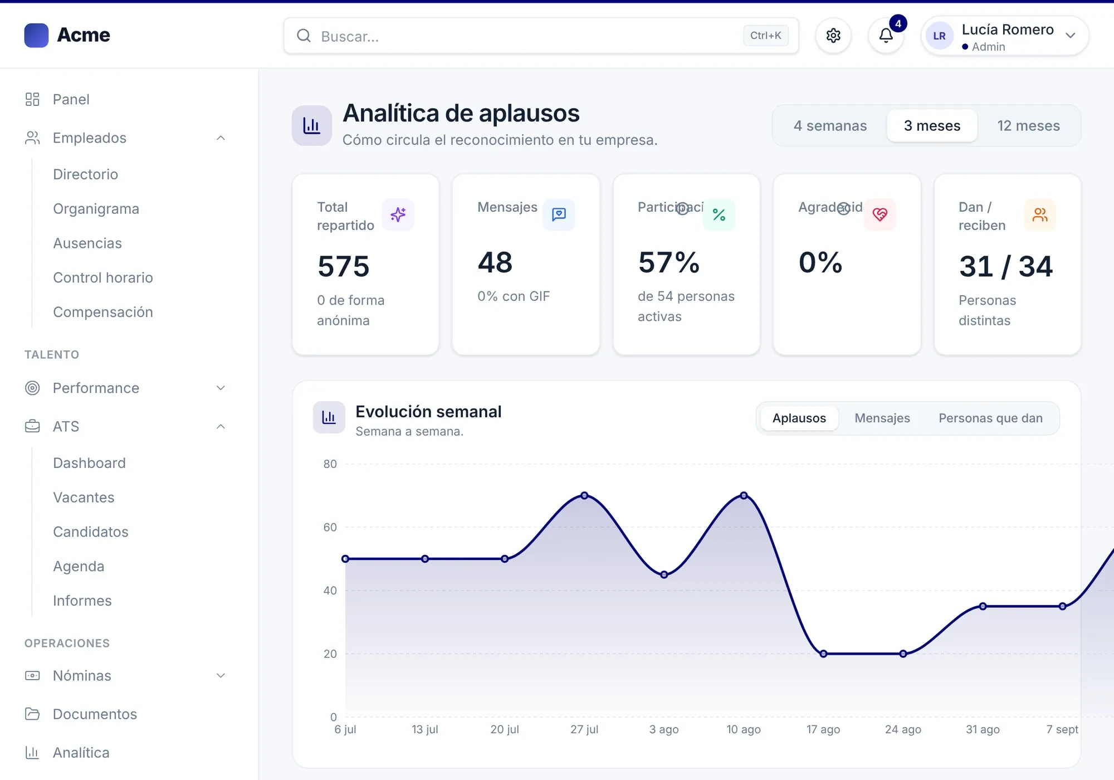
Task: Open Ausencias in the sidebar
Action: pyautogui.click(x=87, y=243)
